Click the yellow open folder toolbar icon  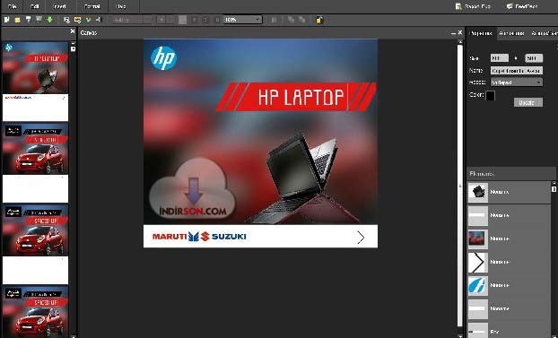[x=17, y=20]
